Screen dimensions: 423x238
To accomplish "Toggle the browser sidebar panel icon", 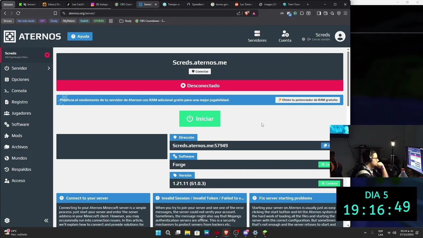I will pyautogui.click(x=319, y=13).
